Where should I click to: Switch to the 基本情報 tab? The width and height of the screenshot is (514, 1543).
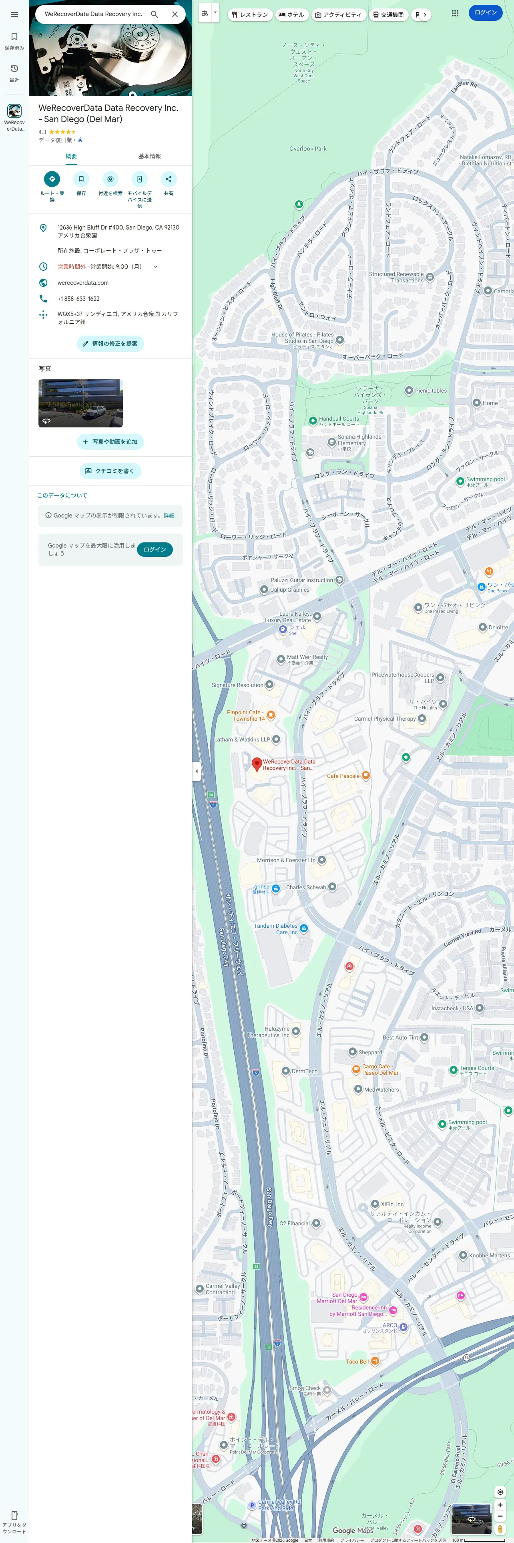150,156
